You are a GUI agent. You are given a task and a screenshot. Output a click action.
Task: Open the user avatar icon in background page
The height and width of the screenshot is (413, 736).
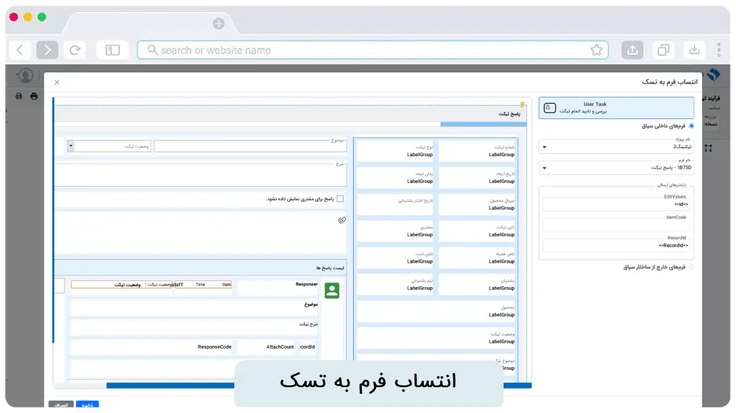click(x=25, y=75)
